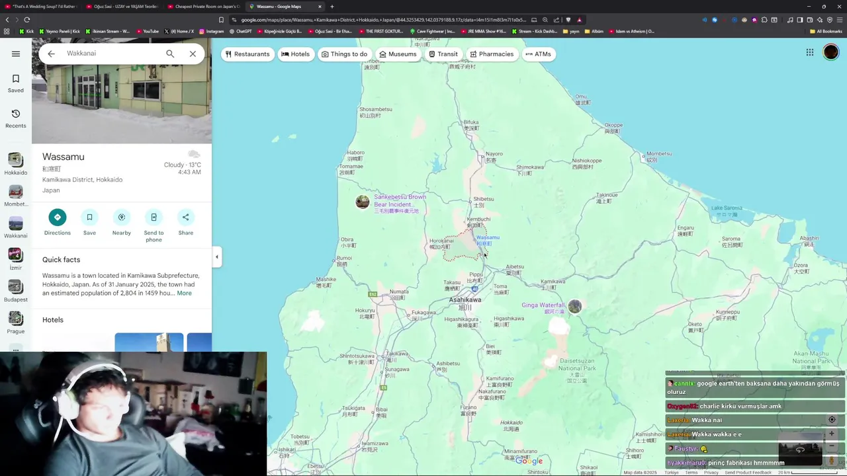Open the Terms link
This screenshot has height=476, width=847.
(x=691, y=473)
